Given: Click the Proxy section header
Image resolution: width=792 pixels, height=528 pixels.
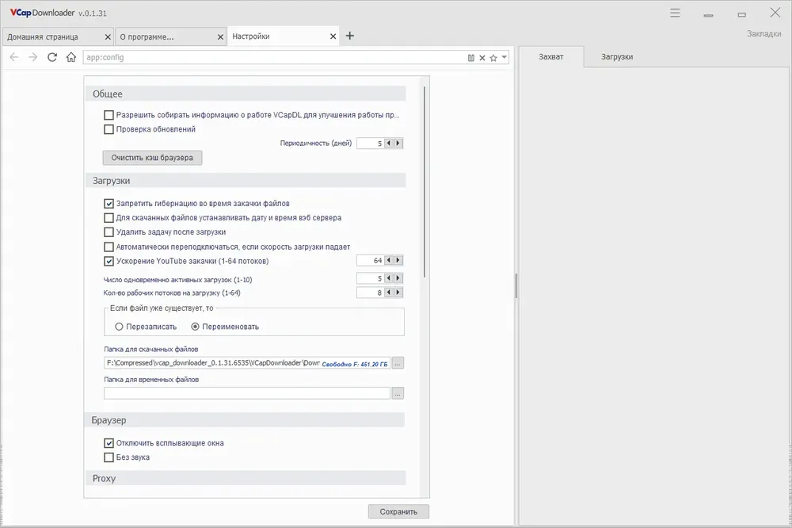Looking at the screenshot, I should pyautogui.click(x=246, y=478).
